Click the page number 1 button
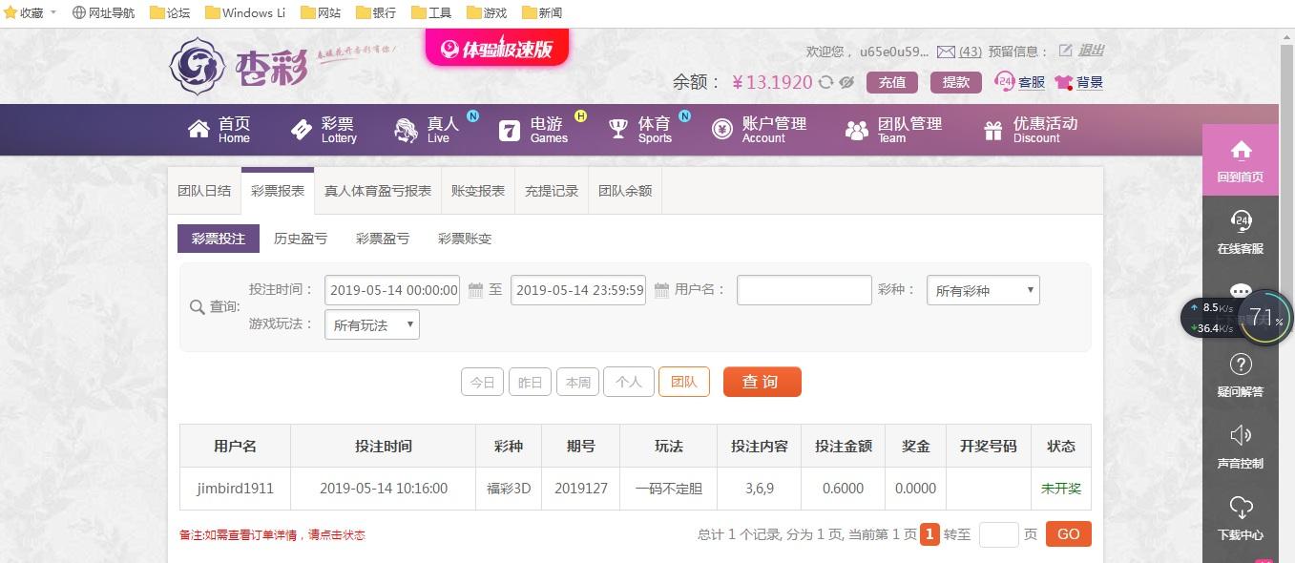 coord(929,534)
